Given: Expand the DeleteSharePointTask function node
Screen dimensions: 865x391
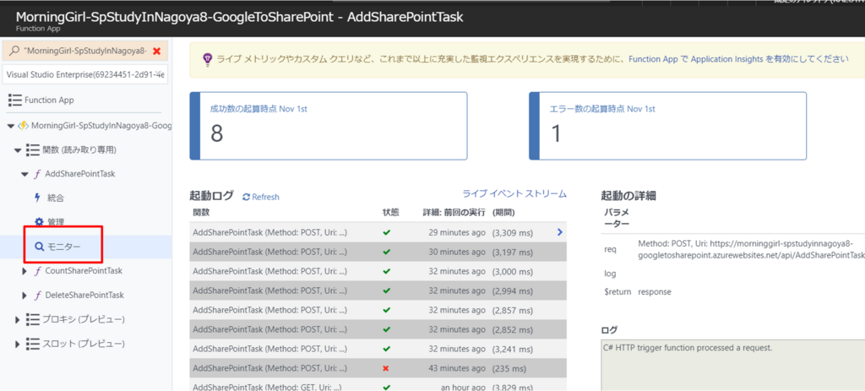Looking at the screenshot, I should [24, 295].
